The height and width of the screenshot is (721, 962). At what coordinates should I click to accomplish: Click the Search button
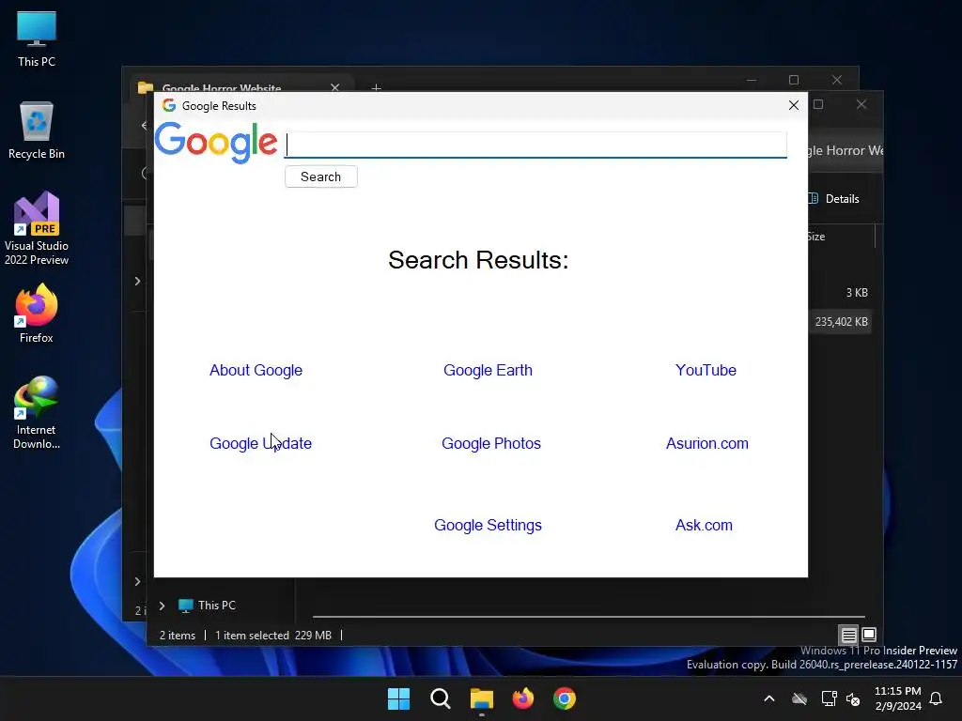(321, 176)
